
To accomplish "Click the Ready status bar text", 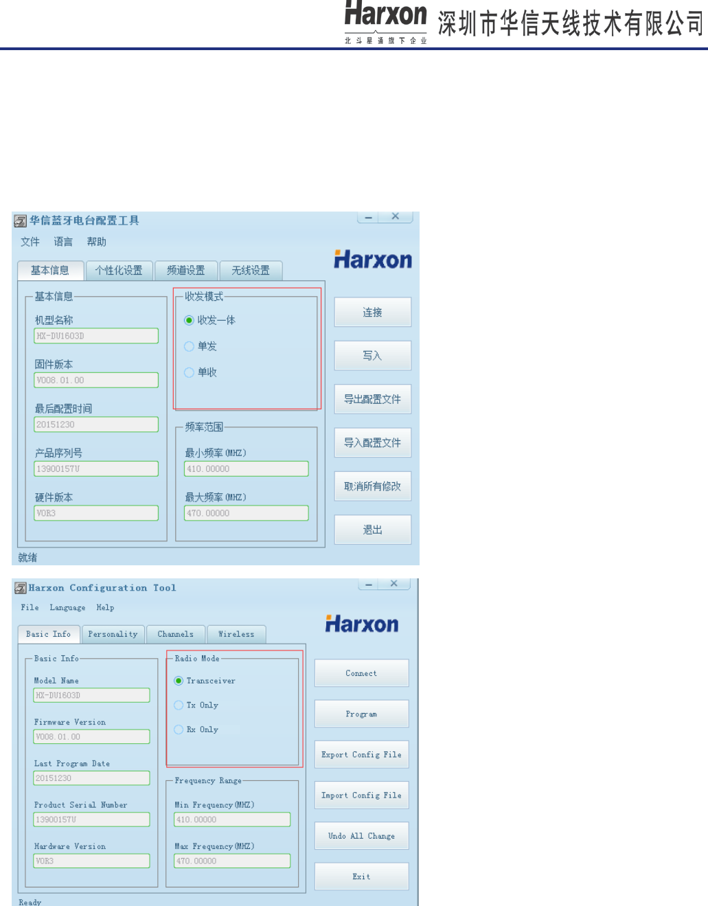I will point(30,902).
